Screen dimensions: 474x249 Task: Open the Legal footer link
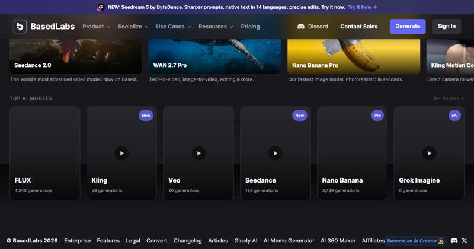[x=133, y=241]
